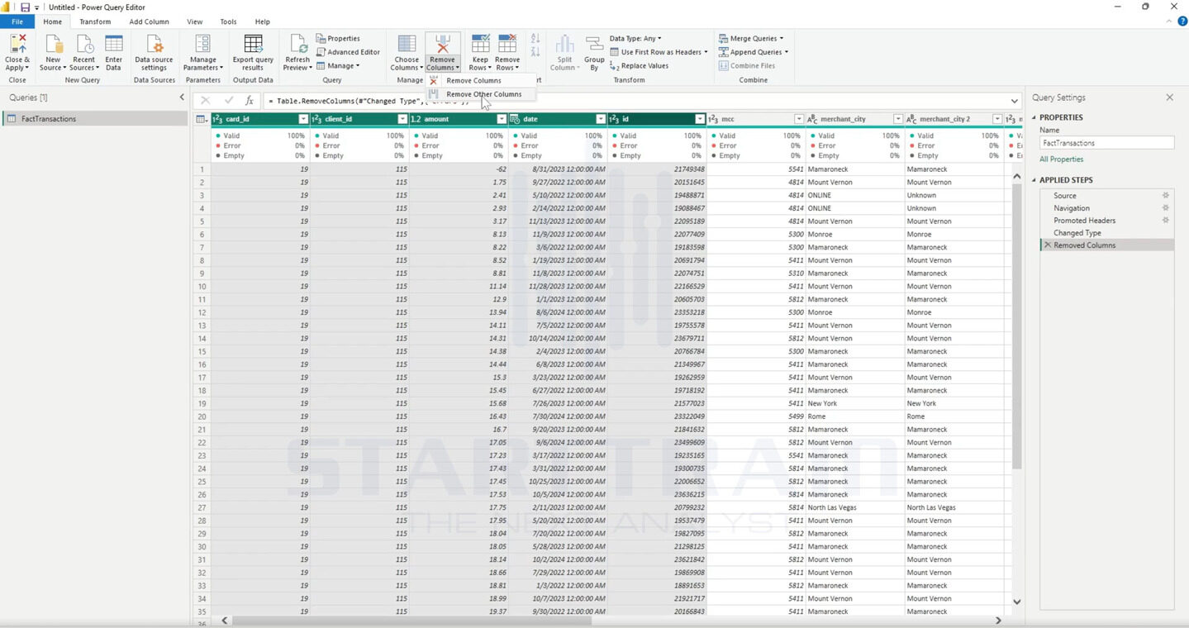Click the Refresh Preview icon
Image resolution: width=1189 pixels, height=628 pixels.
[297, 44]
